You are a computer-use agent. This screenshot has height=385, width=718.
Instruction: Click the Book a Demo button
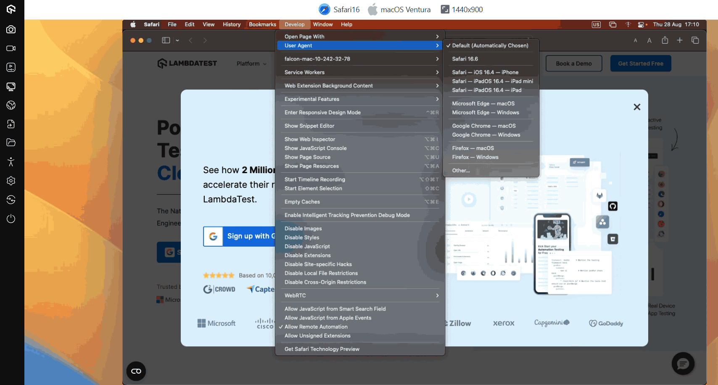[x=574, y=63]
